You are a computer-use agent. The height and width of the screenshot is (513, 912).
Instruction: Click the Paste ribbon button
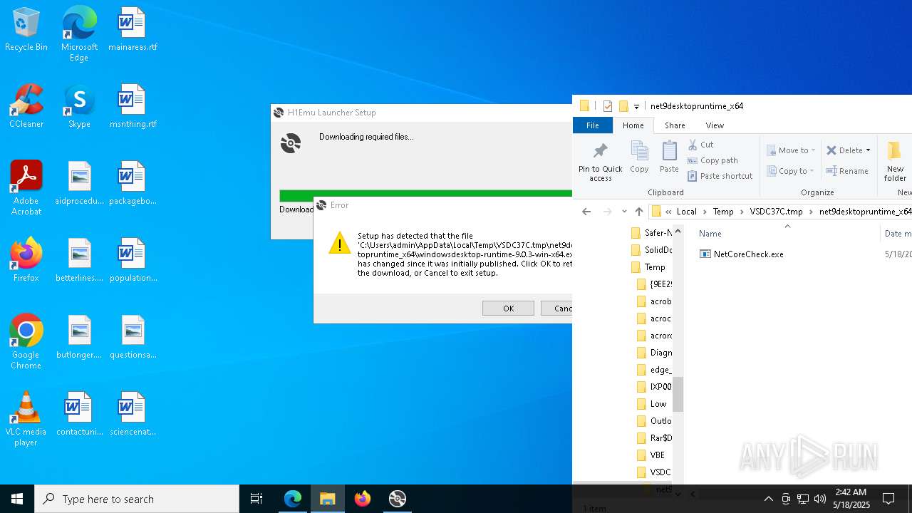coord(669,157)
